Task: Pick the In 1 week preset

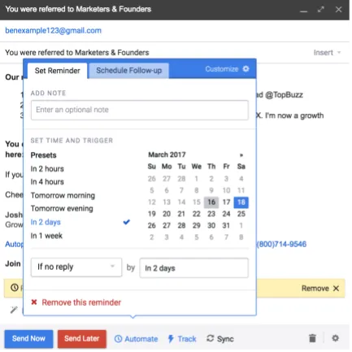Action: coord(46,236)
